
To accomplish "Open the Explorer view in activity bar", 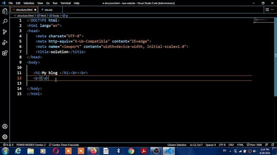I will coord(5,11).
